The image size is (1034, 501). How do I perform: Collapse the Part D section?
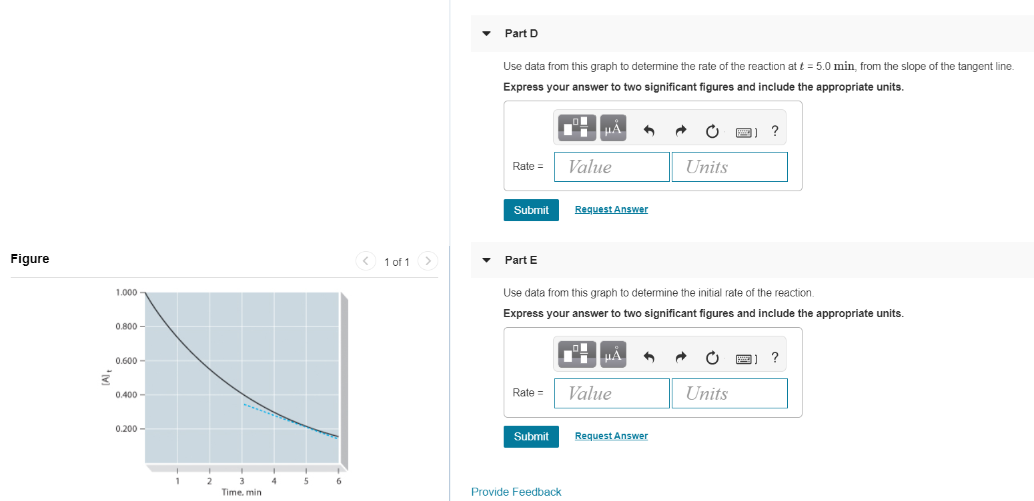pos(486,33)
